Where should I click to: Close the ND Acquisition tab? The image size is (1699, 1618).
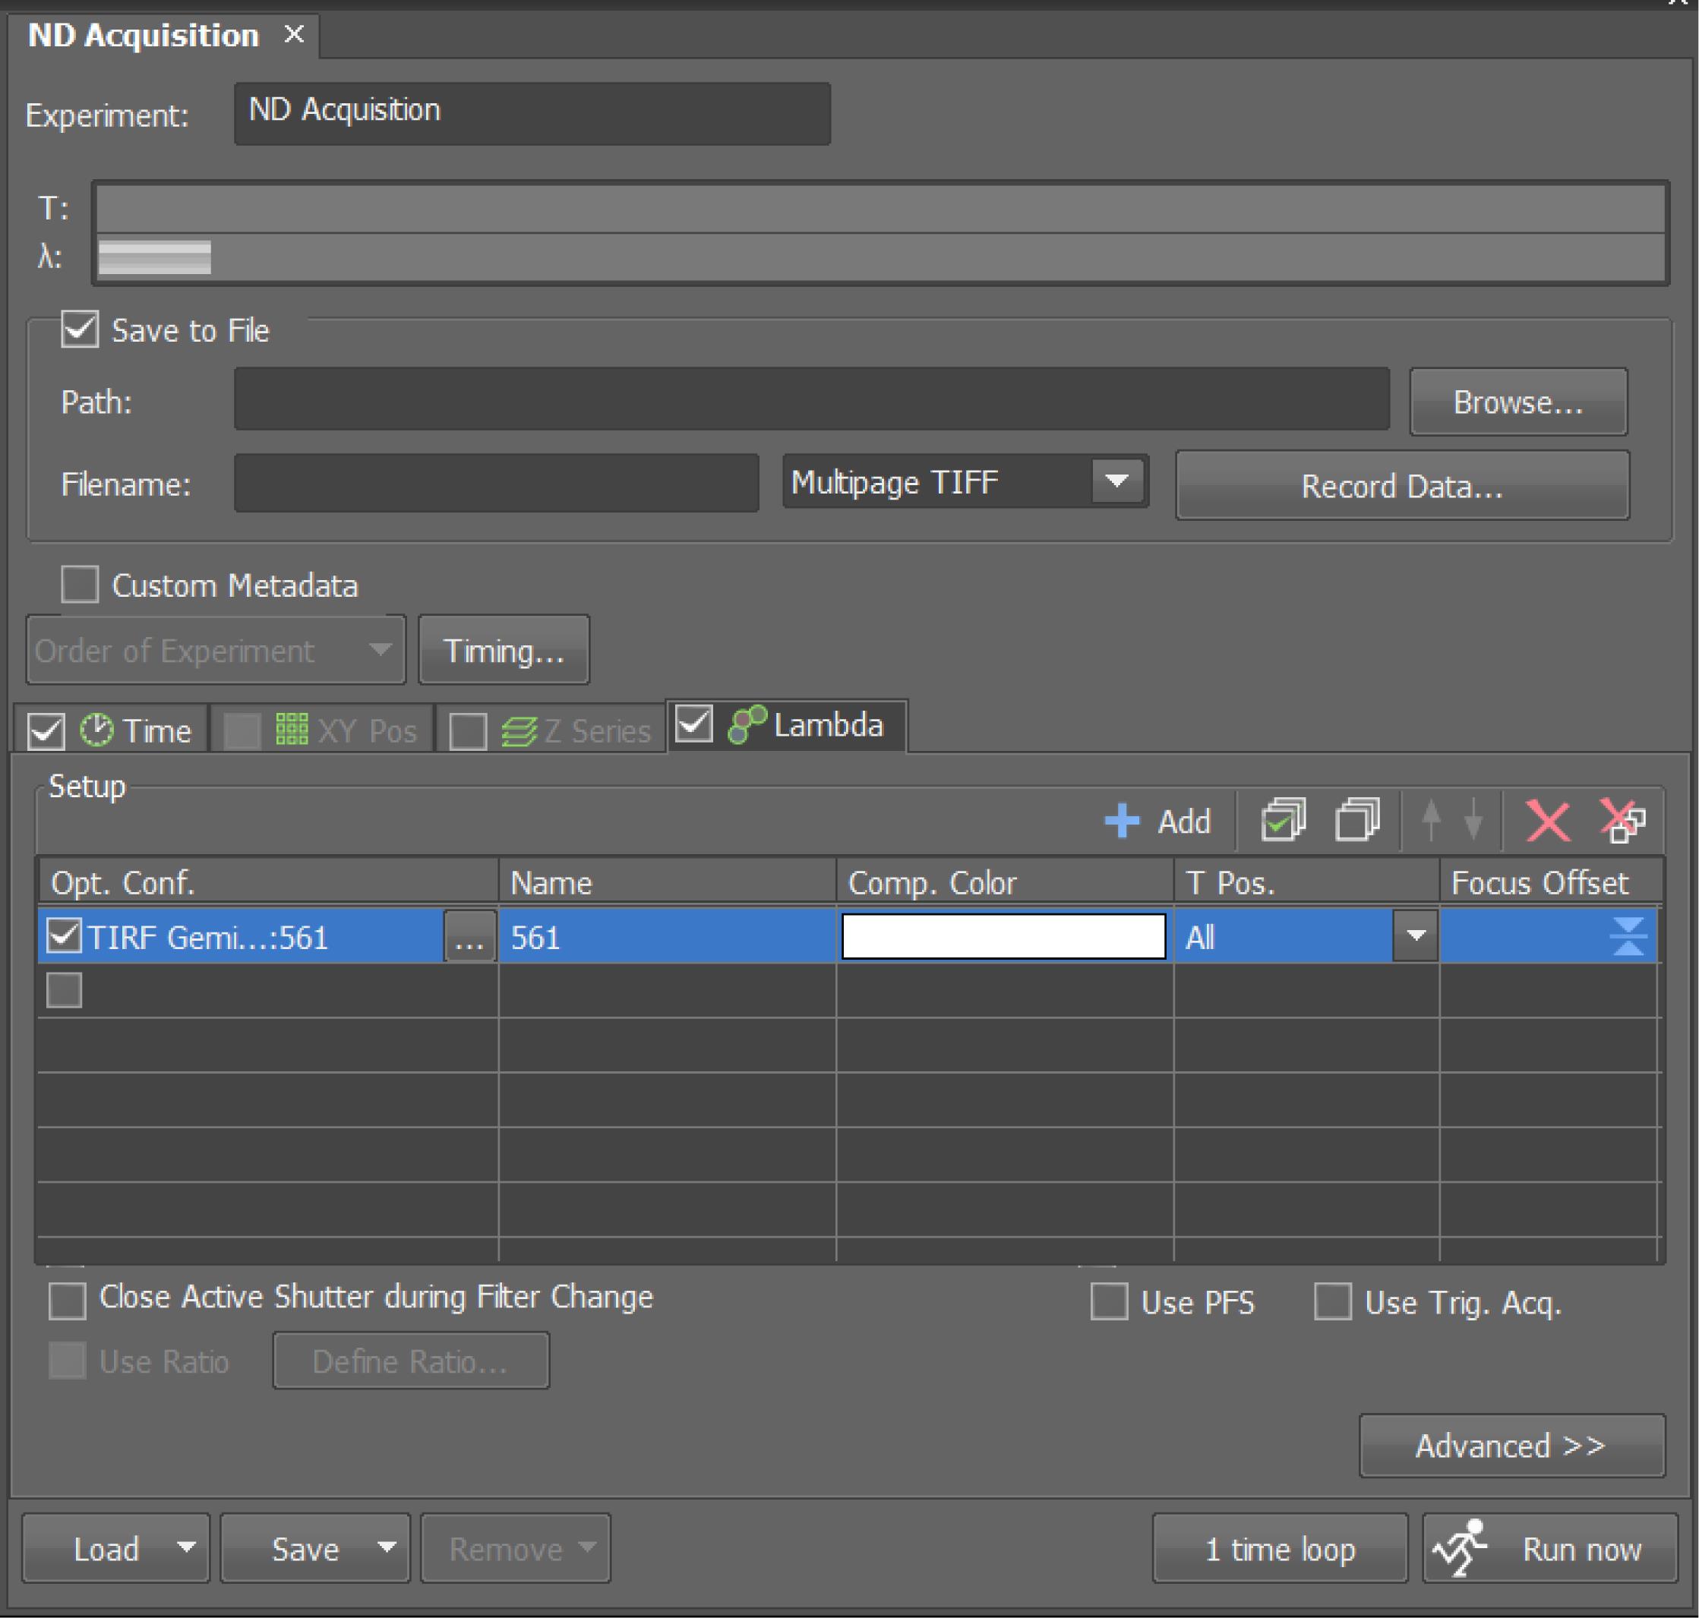click(x=294, y=34)
